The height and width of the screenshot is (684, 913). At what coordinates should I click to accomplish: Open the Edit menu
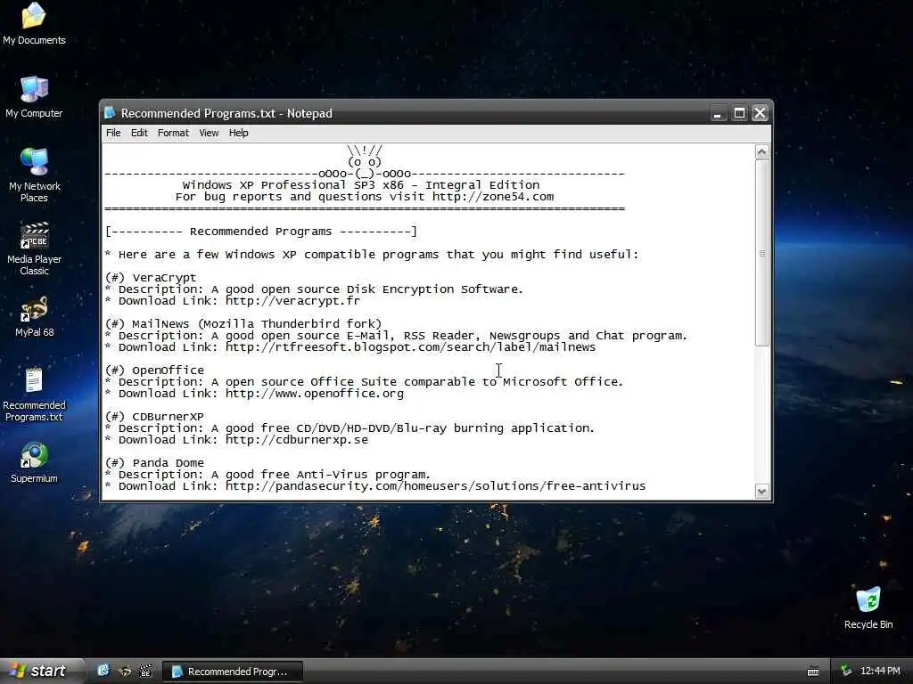tap(139, 133)
